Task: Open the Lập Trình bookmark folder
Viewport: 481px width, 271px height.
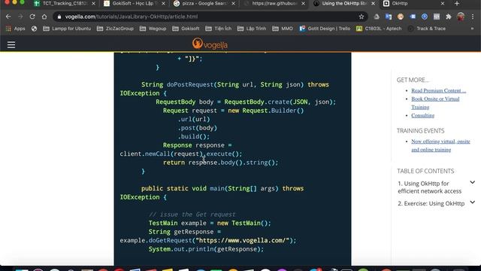Action: point(252,29)
